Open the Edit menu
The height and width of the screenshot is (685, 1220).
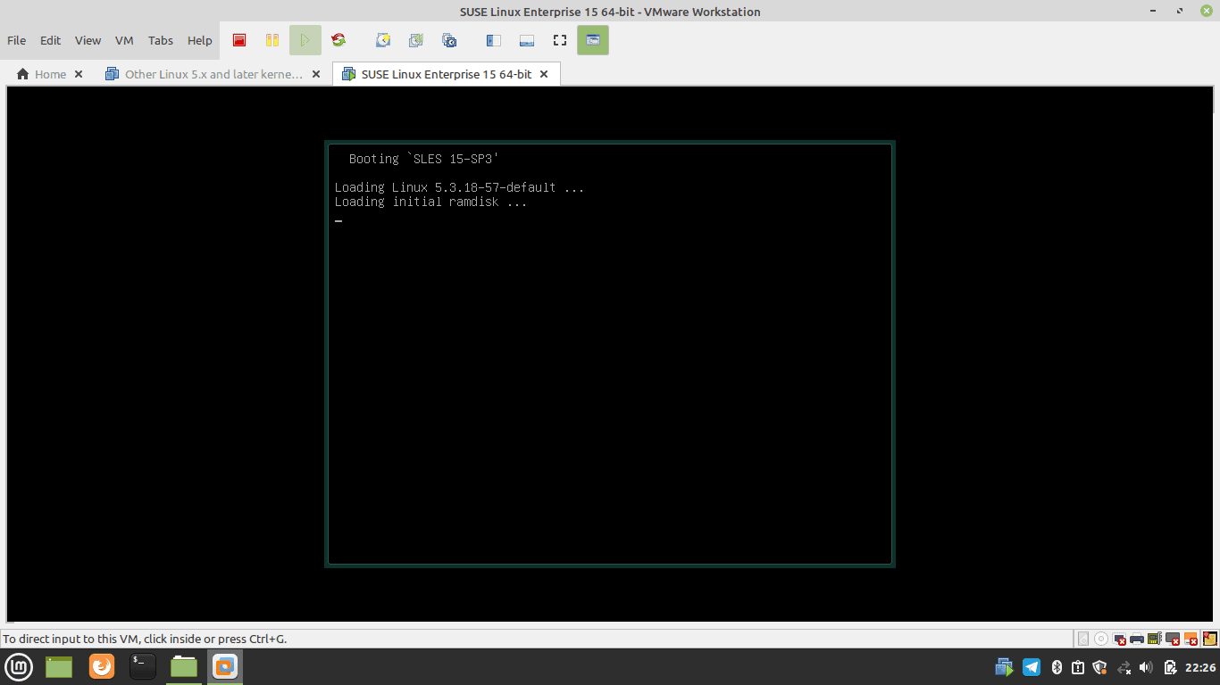(x=51, y=40)
